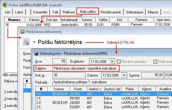
Task: Click the 1.maksāju label in Polise
Action: point(11,92)
